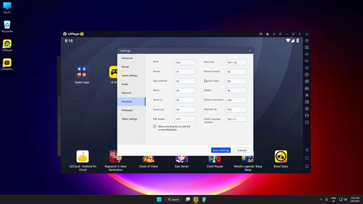Click the taskbar Search box
The width and height of the screenshot is (363, 204).
point(174,199)
